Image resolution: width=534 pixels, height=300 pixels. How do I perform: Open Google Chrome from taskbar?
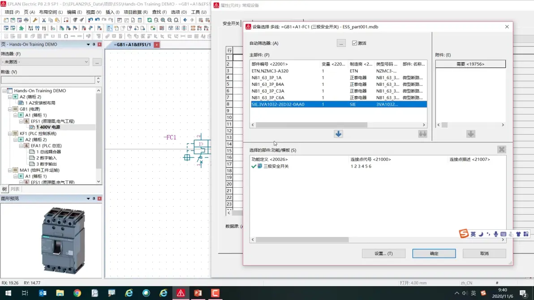click(78, 293)
